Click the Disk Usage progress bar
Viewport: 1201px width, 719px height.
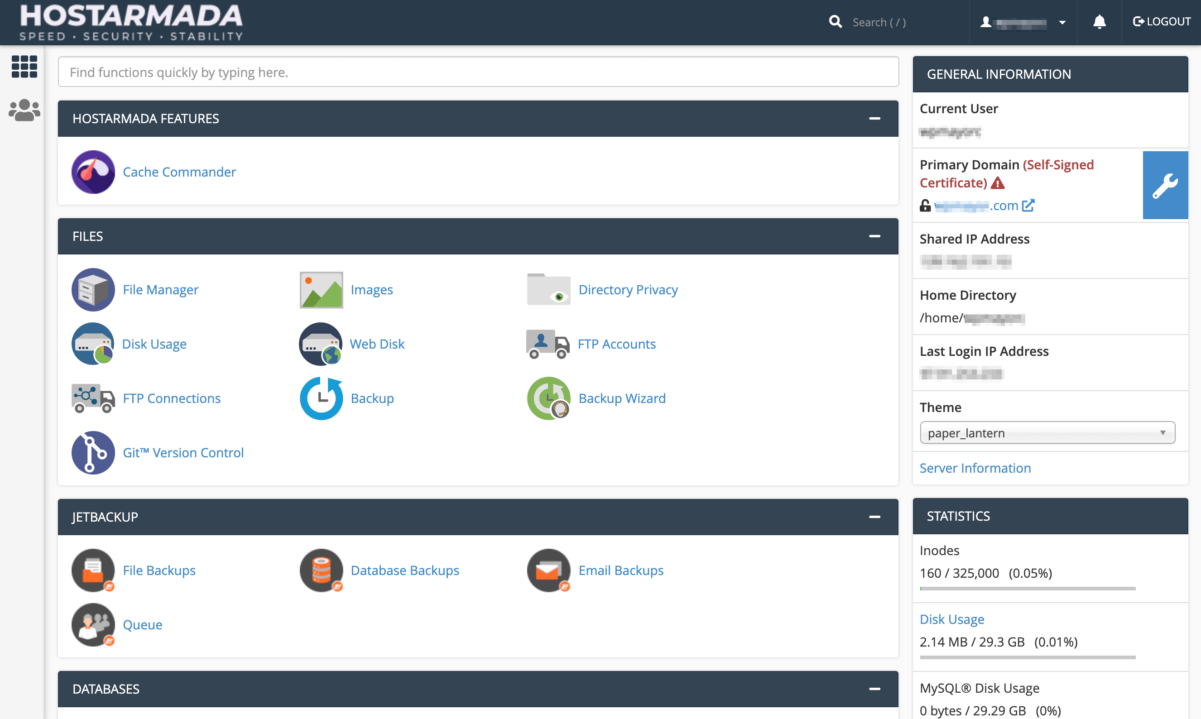[x=1028, y=657]
